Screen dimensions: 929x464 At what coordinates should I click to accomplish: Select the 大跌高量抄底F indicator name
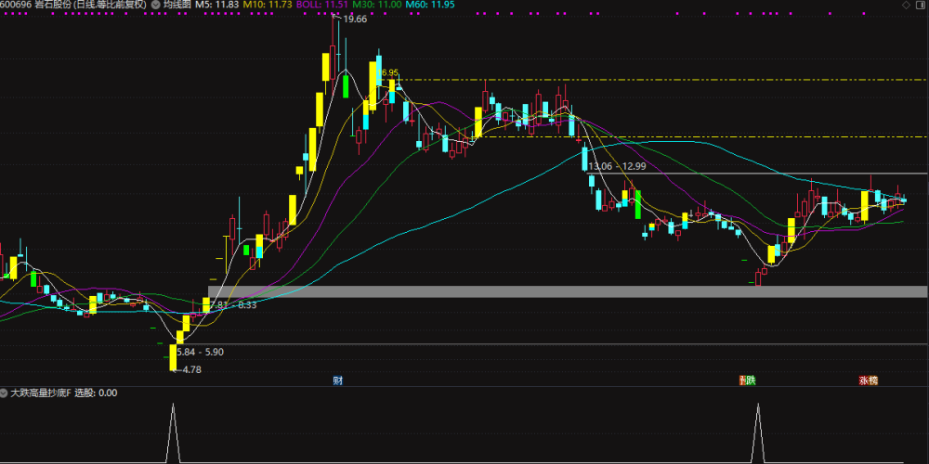click(x=40, y=393)
